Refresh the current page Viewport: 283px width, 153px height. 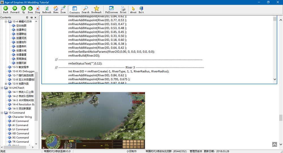click(47, 10)
